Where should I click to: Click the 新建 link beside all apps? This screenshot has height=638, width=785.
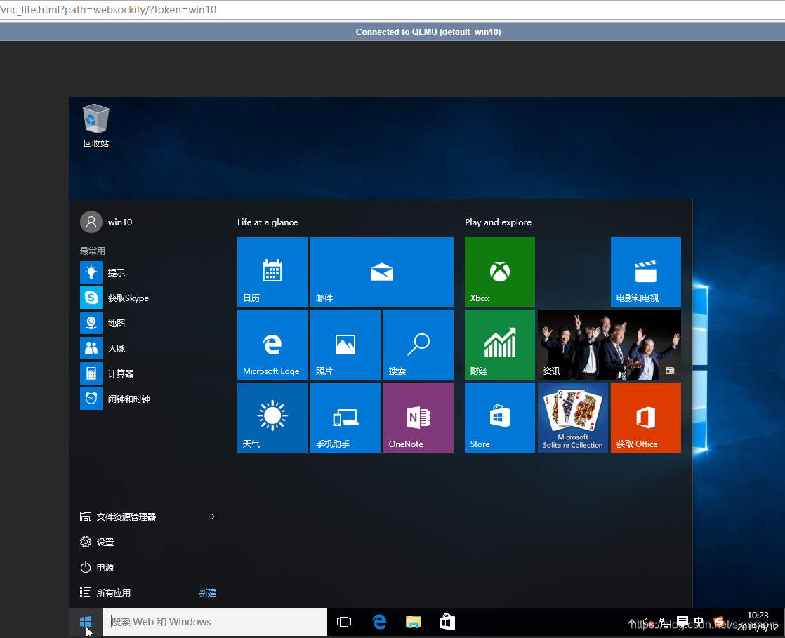208,592
